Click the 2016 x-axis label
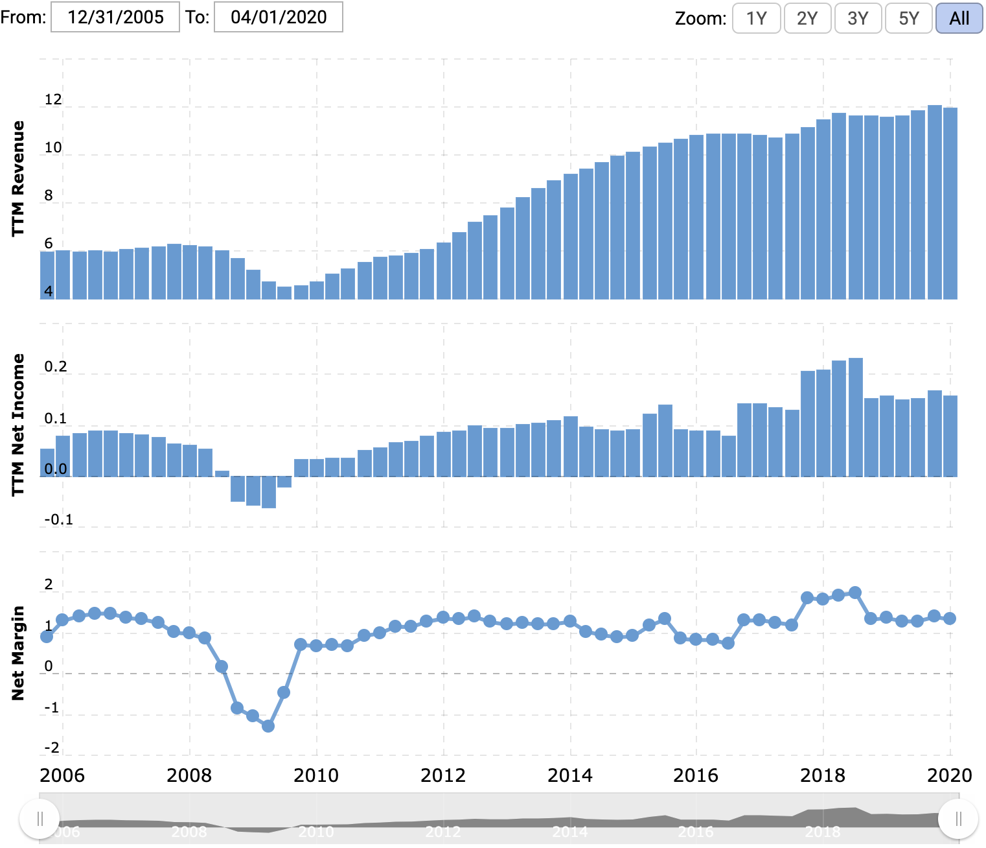The height and width of the screenshot is (848, 986). coord(696,775)
